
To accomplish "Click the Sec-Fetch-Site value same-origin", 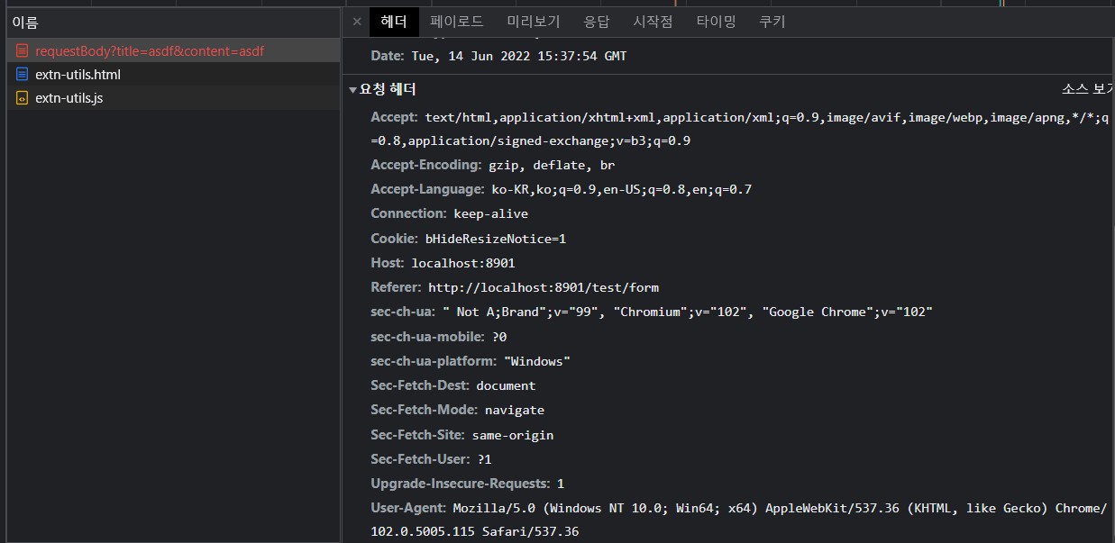I will (x=513, y=435).
